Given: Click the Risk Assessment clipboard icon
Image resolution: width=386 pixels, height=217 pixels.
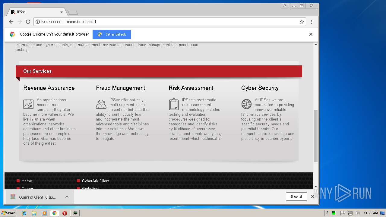Looking at the screenshot, I should (x=174, y=104).
